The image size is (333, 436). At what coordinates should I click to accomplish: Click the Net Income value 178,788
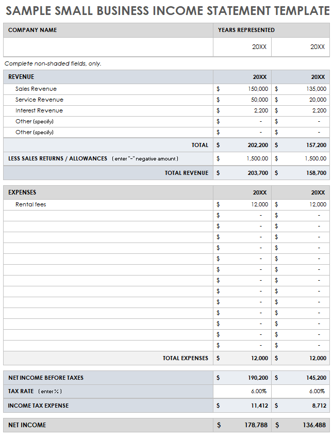coord(256,425)
